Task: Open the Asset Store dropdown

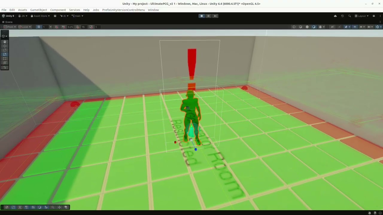Action: point(40,16)
